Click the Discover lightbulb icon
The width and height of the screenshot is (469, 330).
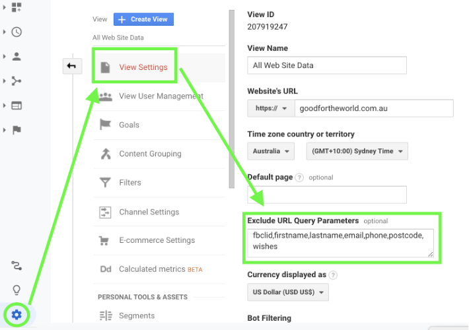click(17, 290)
